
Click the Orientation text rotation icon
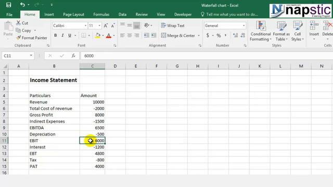coord(147,25)
